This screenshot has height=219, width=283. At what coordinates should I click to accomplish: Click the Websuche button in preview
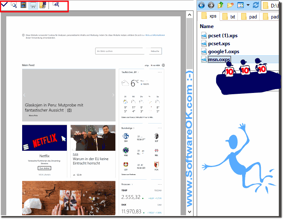point(155,51)
